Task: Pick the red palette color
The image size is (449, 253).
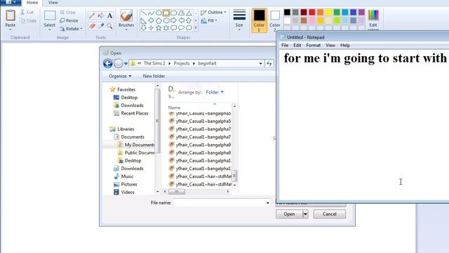Action: click(312, 12)
